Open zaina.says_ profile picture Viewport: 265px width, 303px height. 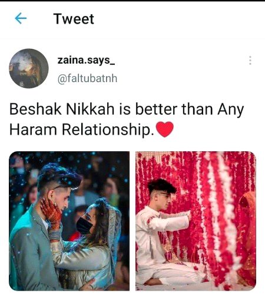29,69
